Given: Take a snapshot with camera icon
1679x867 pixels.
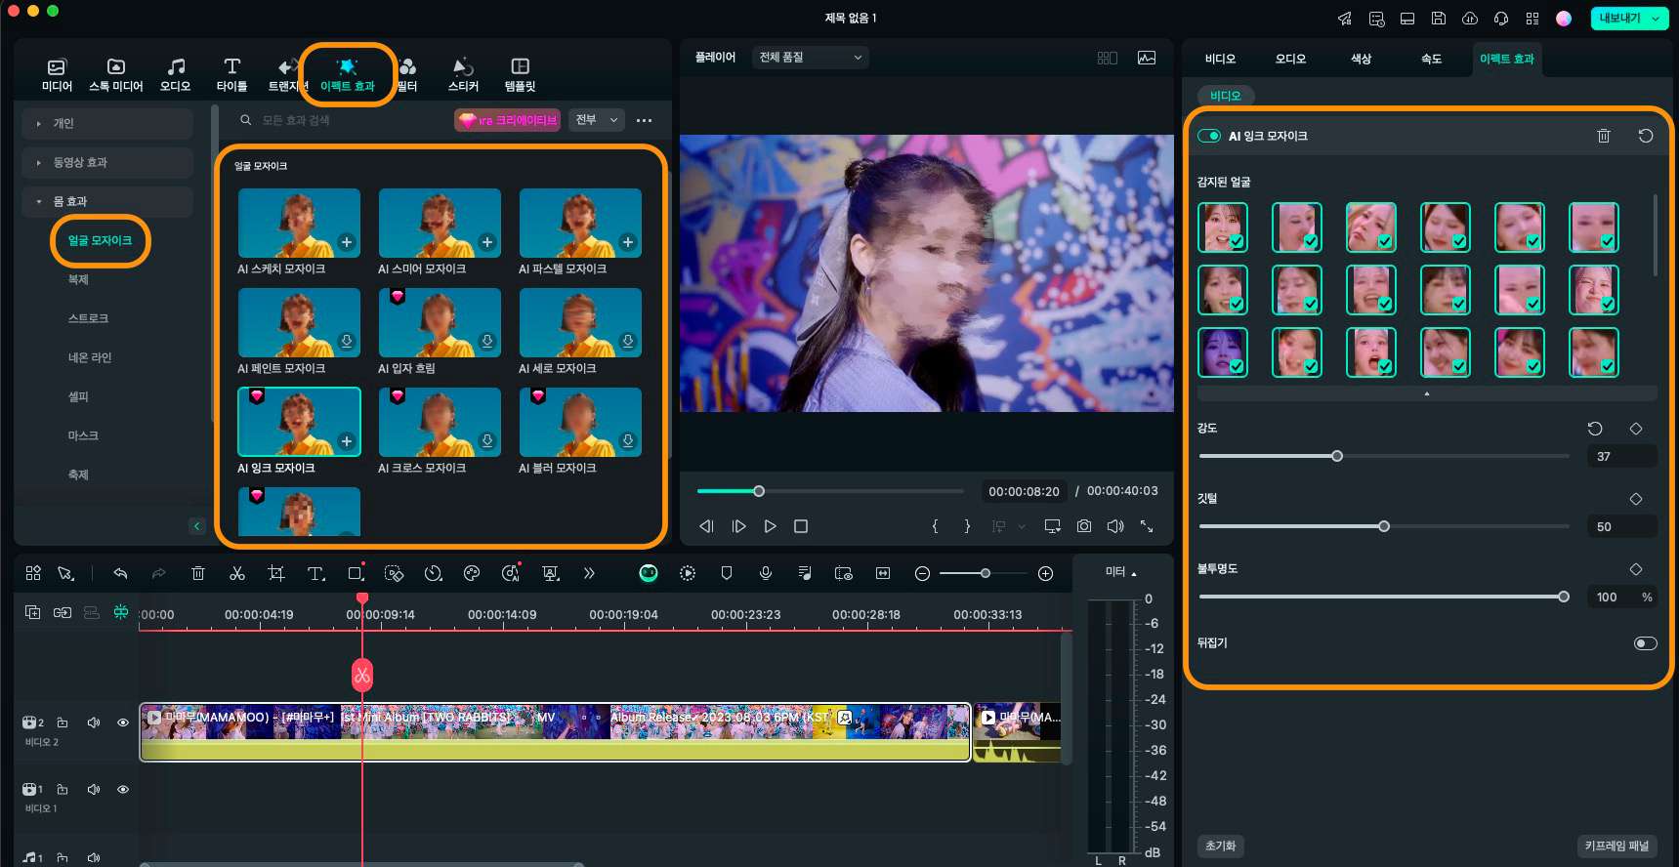Looking at the screenshot, I should point(1084,526).
